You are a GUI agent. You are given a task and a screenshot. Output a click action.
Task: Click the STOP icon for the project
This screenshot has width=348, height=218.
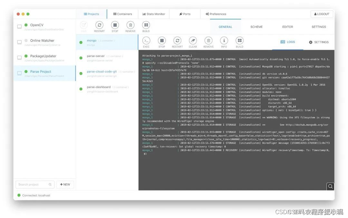point(115,26)
